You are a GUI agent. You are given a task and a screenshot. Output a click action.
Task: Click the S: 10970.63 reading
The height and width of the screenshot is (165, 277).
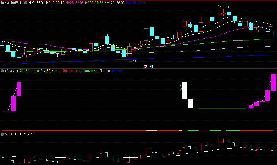point(88,71)
